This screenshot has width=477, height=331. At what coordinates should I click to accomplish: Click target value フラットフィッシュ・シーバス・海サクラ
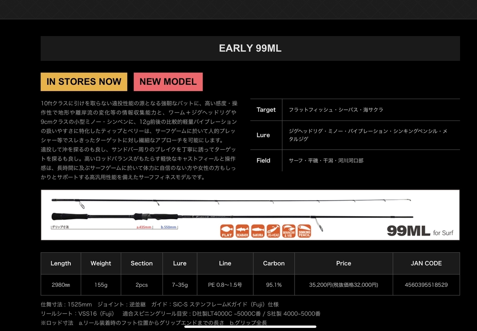pos(336,110)
